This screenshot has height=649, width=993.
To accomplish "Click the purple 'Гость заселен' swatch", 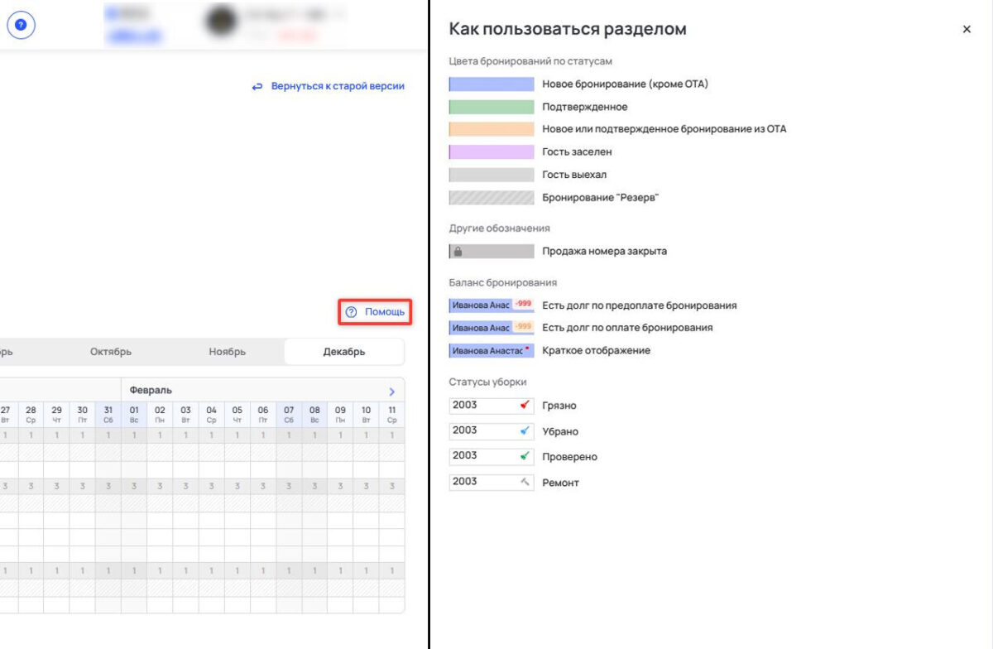I will [490, 151].
